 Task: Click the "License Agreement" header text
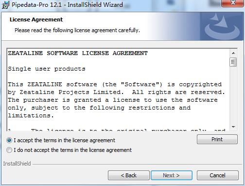[x=36, y=19]
